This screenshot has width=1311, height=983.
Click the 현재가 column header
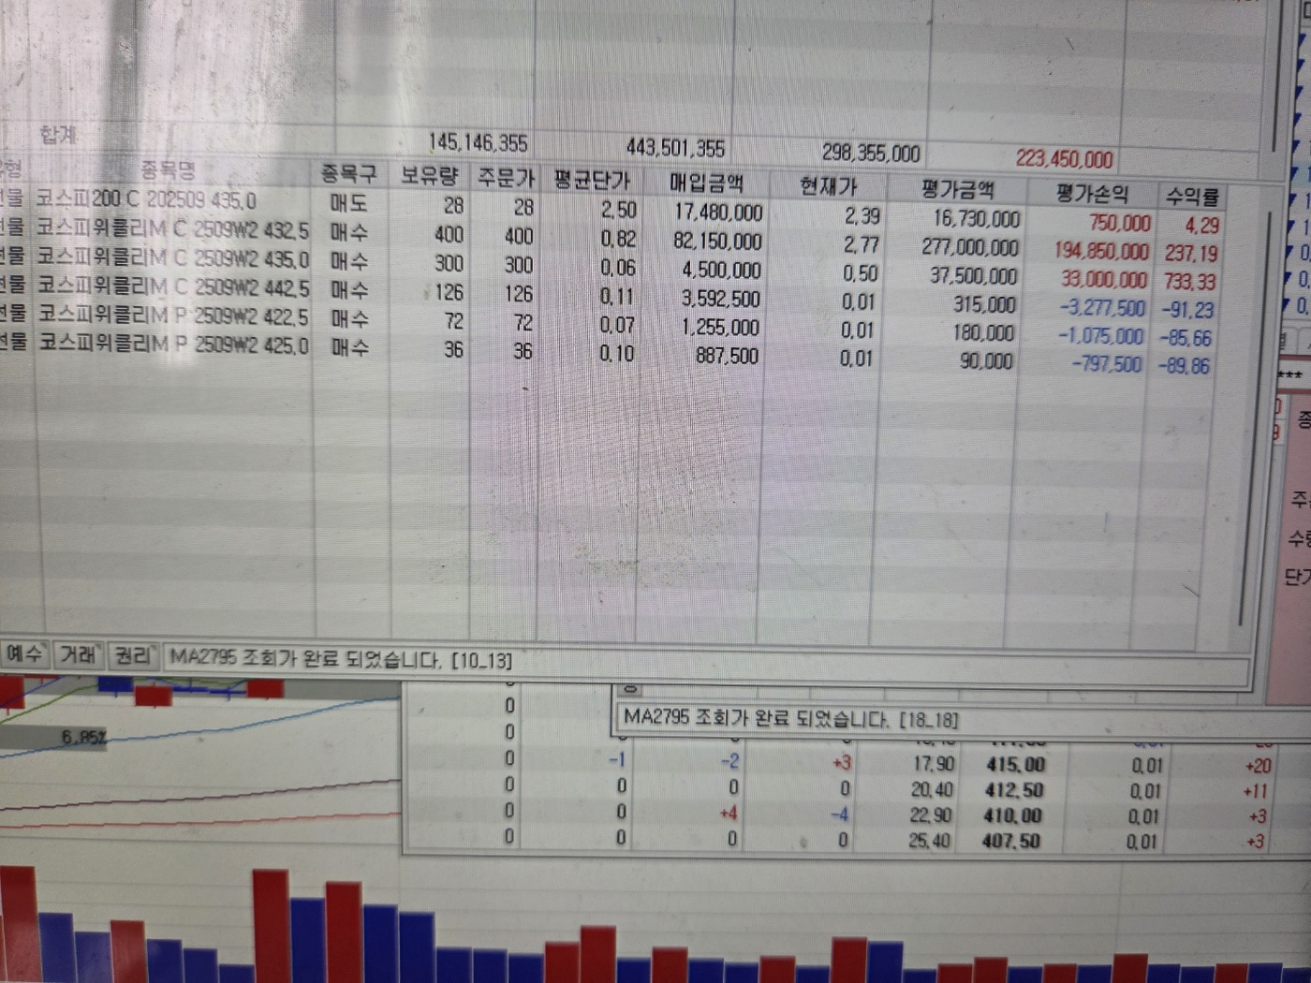(x=828, y=185)
